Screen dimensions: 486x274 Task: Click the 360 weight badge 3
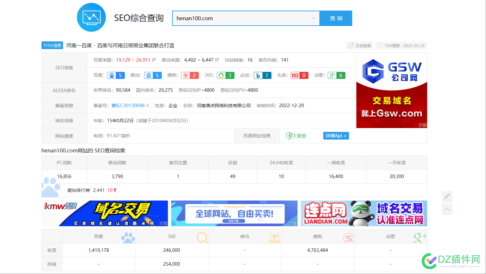click(x=225, y=75)
